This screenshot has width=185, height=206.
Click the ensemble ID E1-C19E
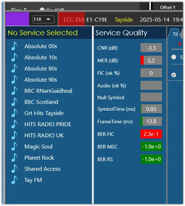coord(97,20)
